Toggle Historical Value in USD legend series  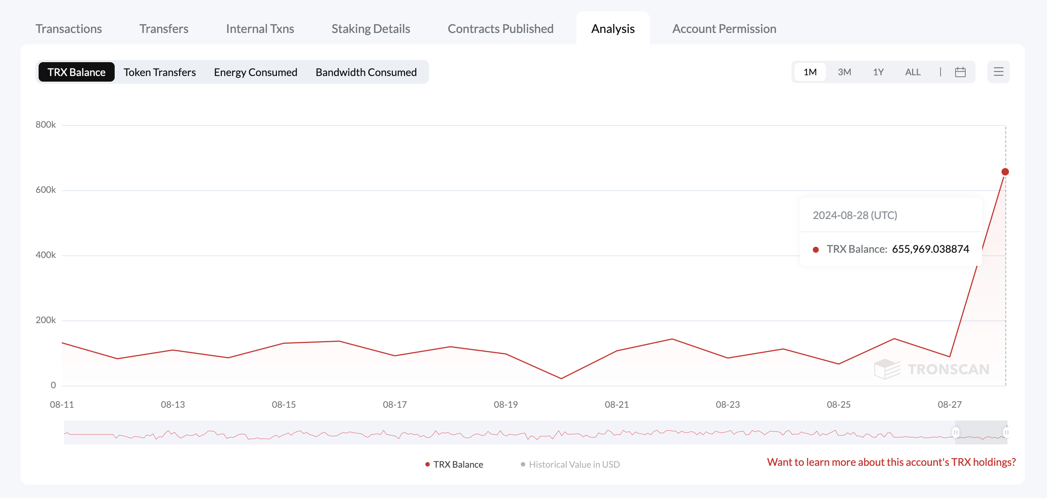coord(570,464)
